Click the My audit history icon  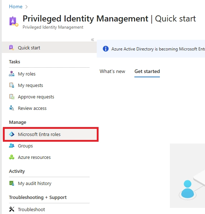tap(11, 183)
